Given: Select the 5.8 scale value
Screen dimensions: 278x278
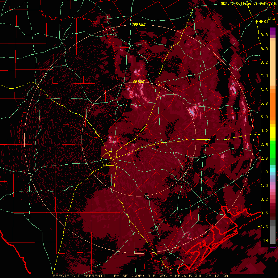Looking at the screenshot, I should click(264, 103).
